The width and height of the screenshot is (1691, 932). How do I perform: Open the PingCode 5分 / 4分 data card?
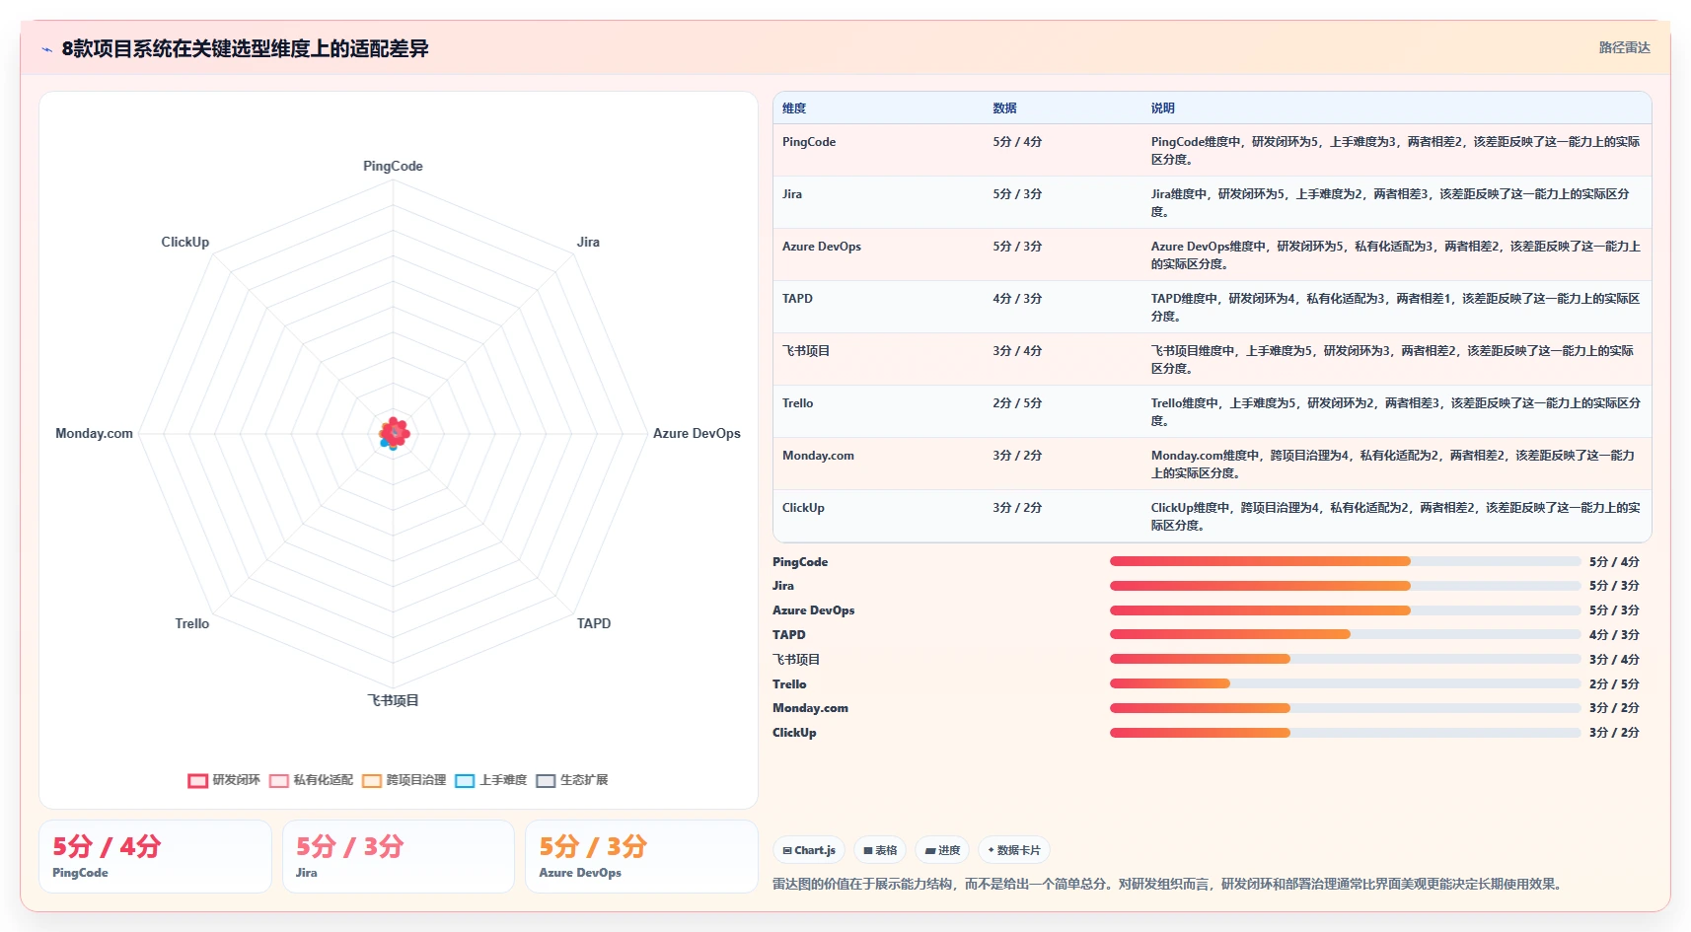pyautogui.click(x=155, y=856)
